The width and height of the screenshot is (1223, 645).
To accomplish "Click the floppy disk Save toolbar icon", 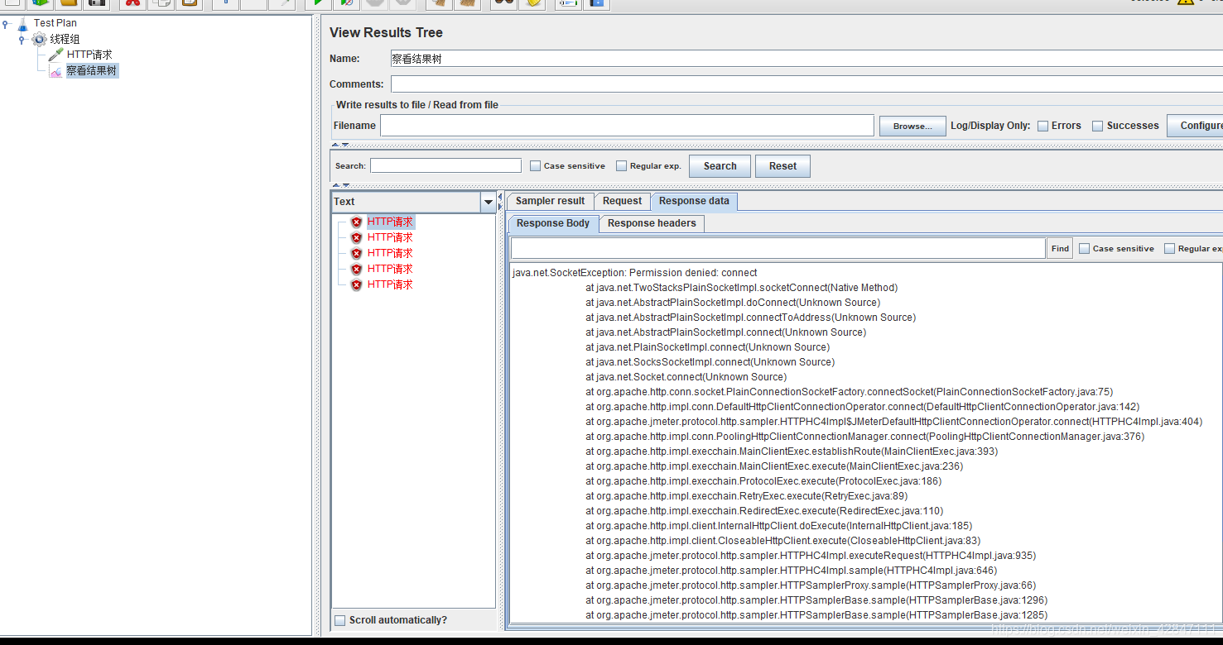I will [97, 2].
